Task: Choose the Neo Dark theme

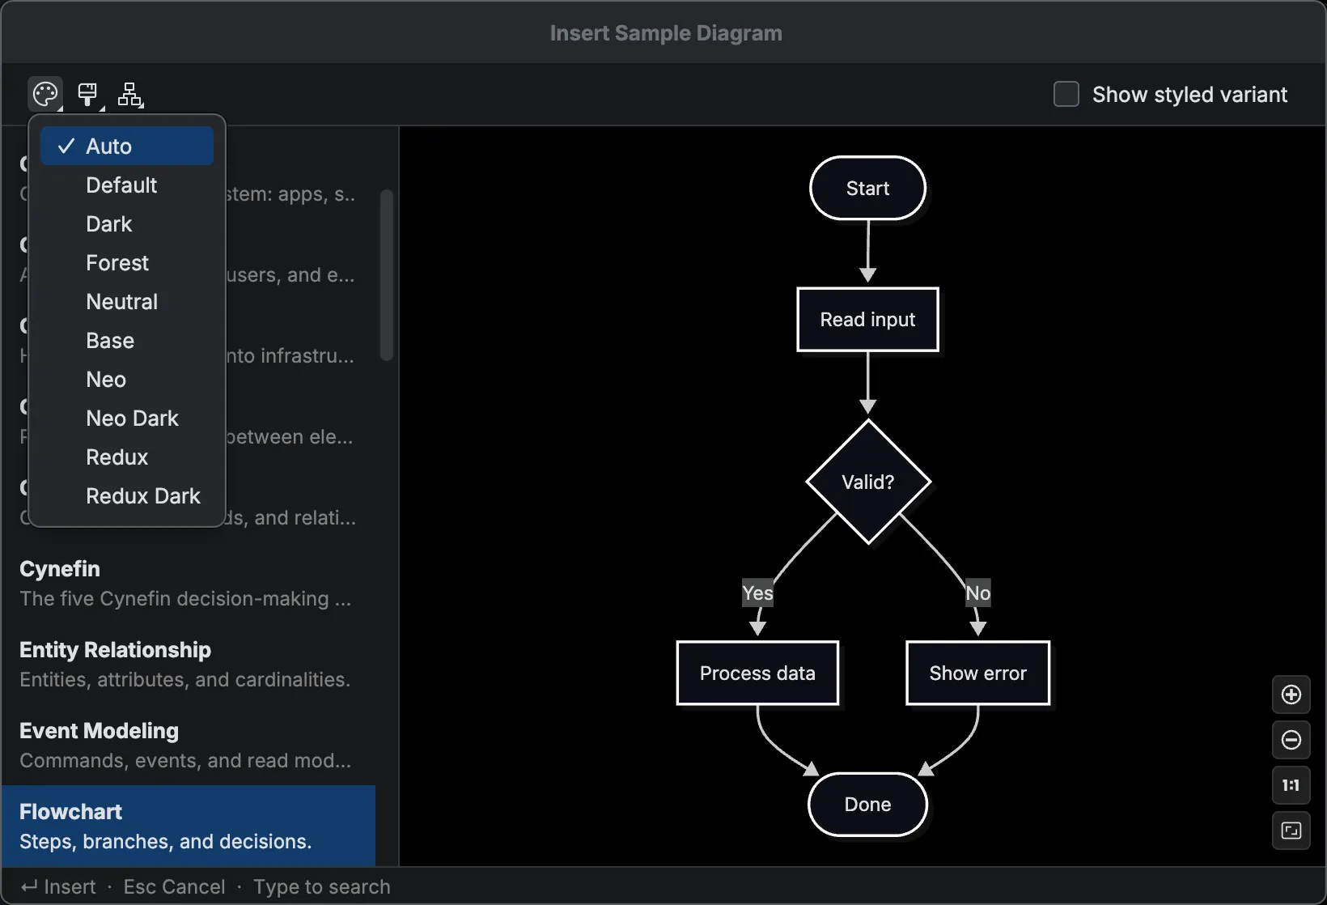Action: pos(127,418)
